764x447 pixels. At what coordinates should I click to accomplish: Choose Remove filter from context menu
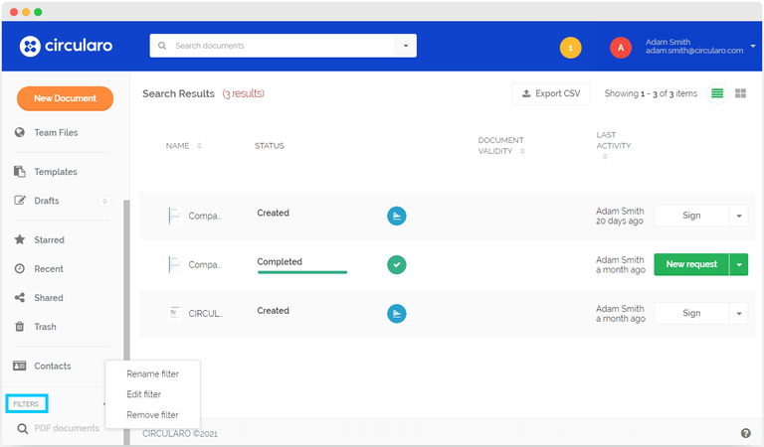click(152, 414)
